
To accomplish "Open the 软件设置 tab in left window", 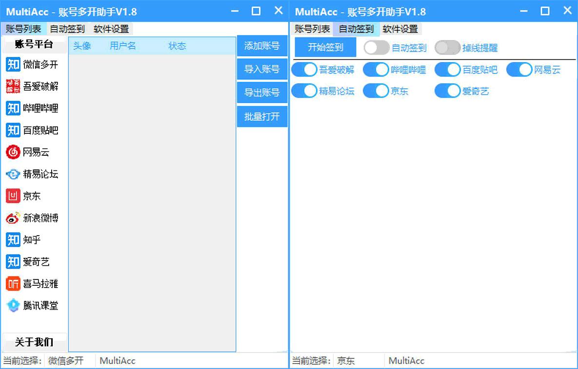I will click(x=111, y=29).
